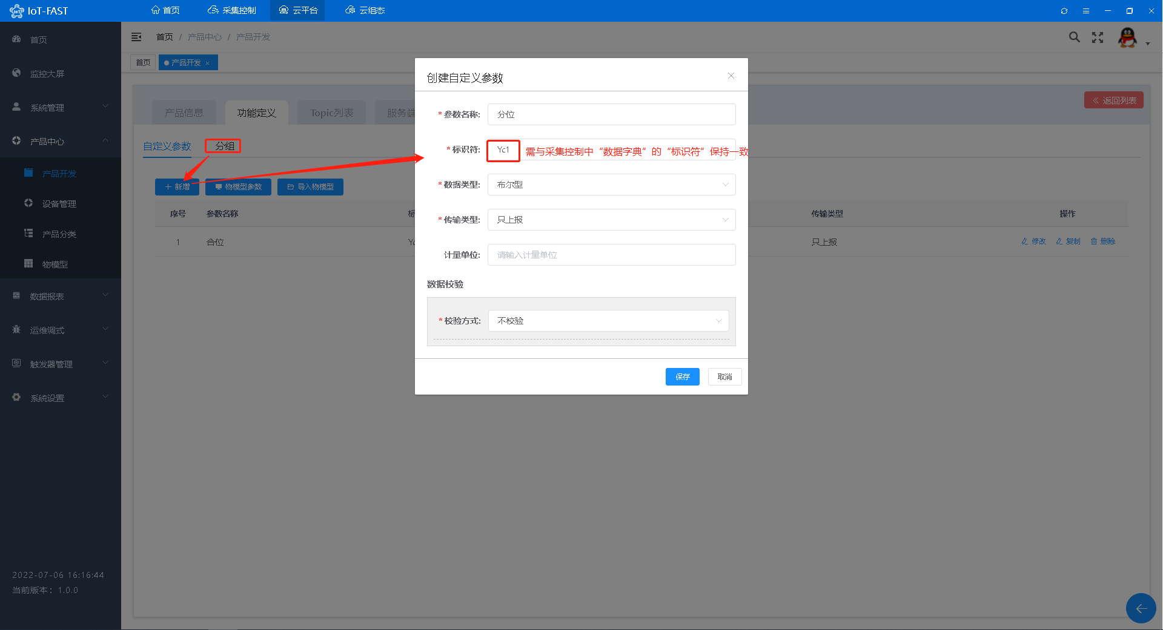Expand the 数据报表 sidebar menu

click(x=61, y=296)
